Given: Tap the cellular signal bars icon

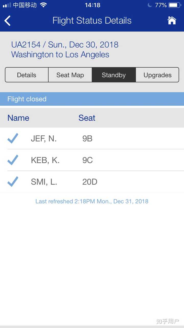Looking at the screenshot, I should coord(7,5).
